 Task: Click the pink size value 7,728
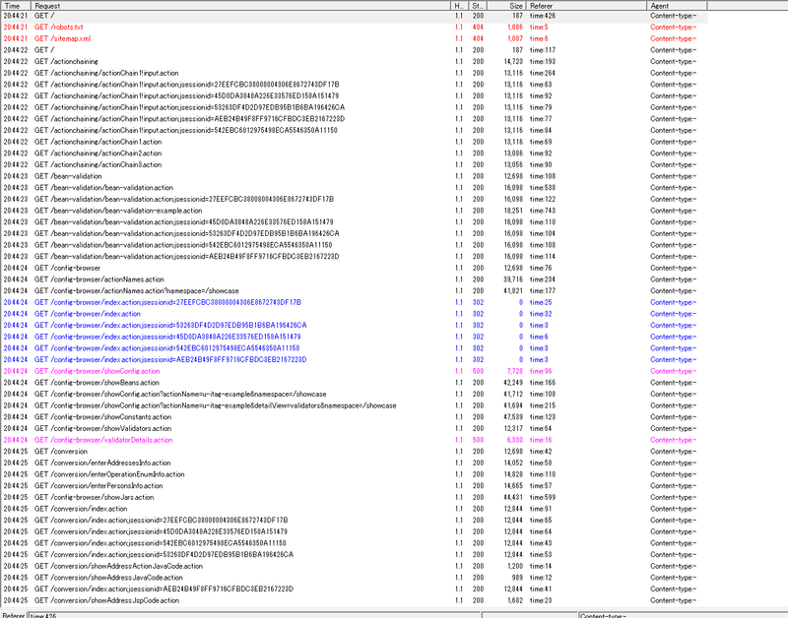tap(514, 371)
